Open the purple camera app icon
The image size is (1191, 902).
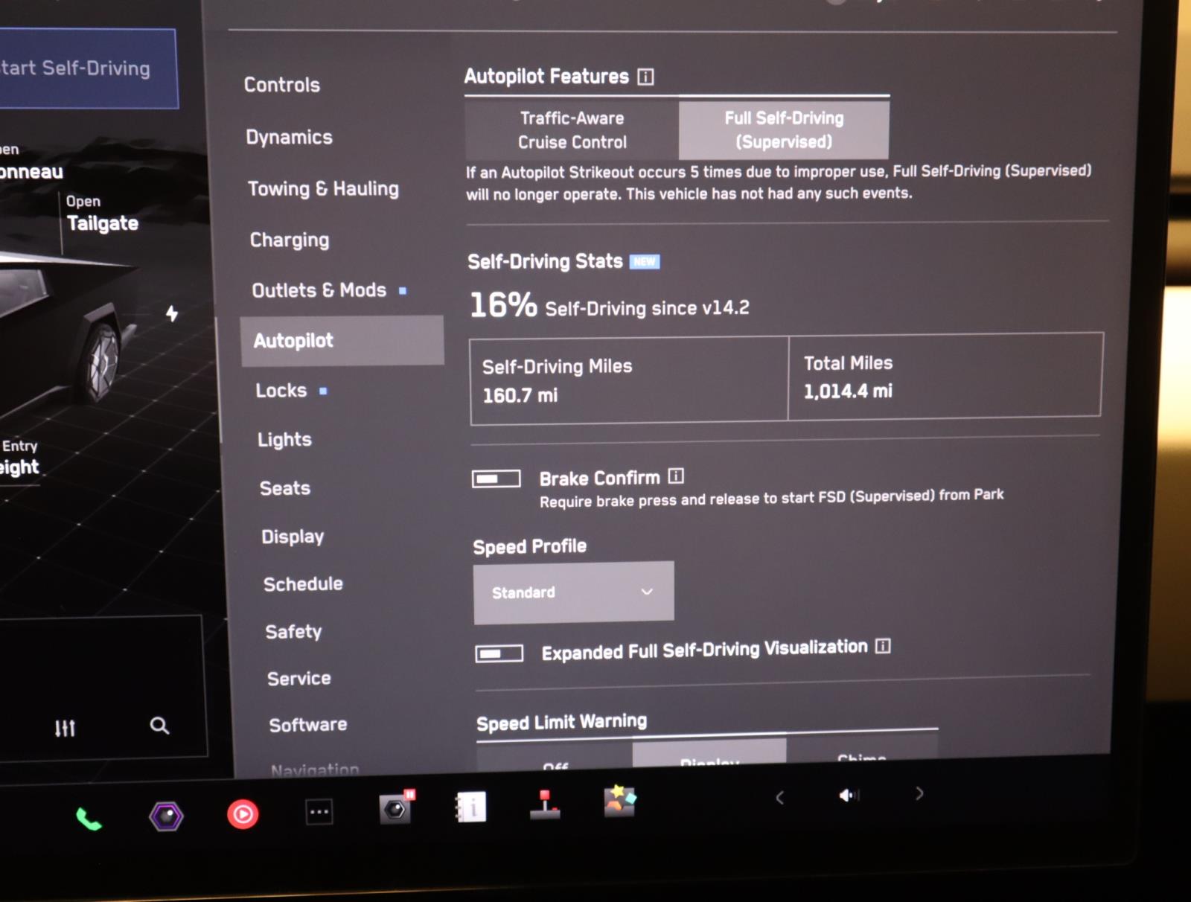coord(166,816)
